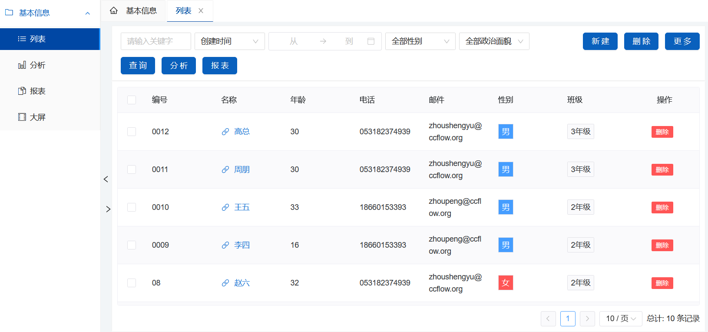
Task: Check the row 0012 checkbox
Action: 132,132
